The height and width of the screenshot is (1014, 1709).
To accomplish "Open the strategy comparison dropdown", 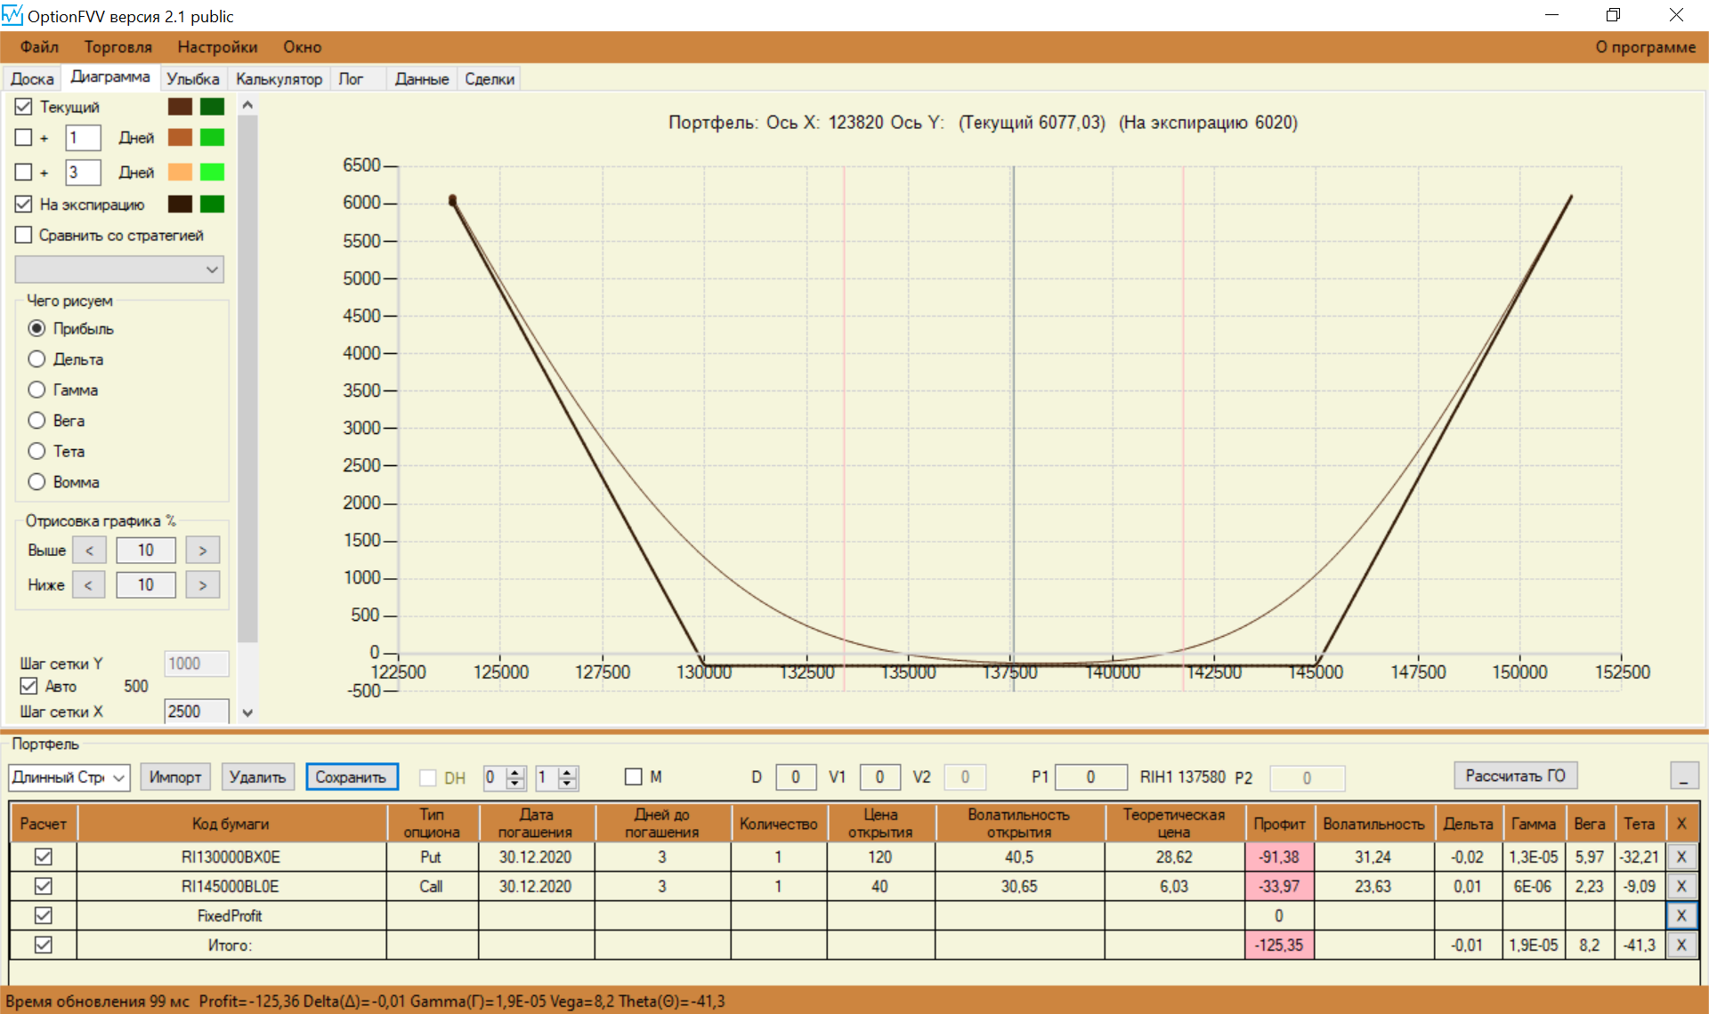I will 119,270.
